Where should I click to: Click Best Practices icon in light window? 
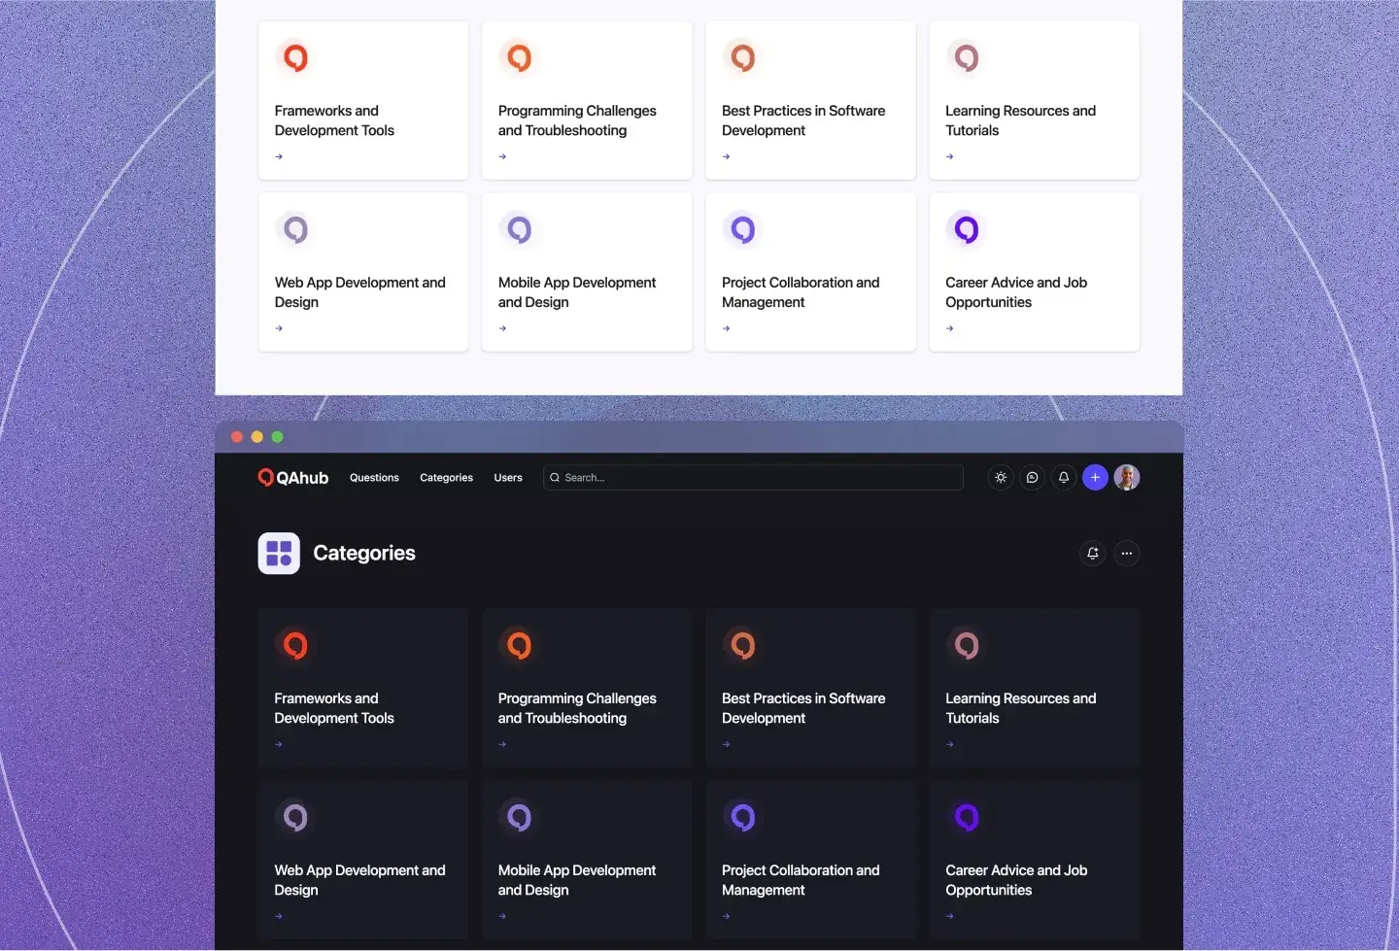742,58
